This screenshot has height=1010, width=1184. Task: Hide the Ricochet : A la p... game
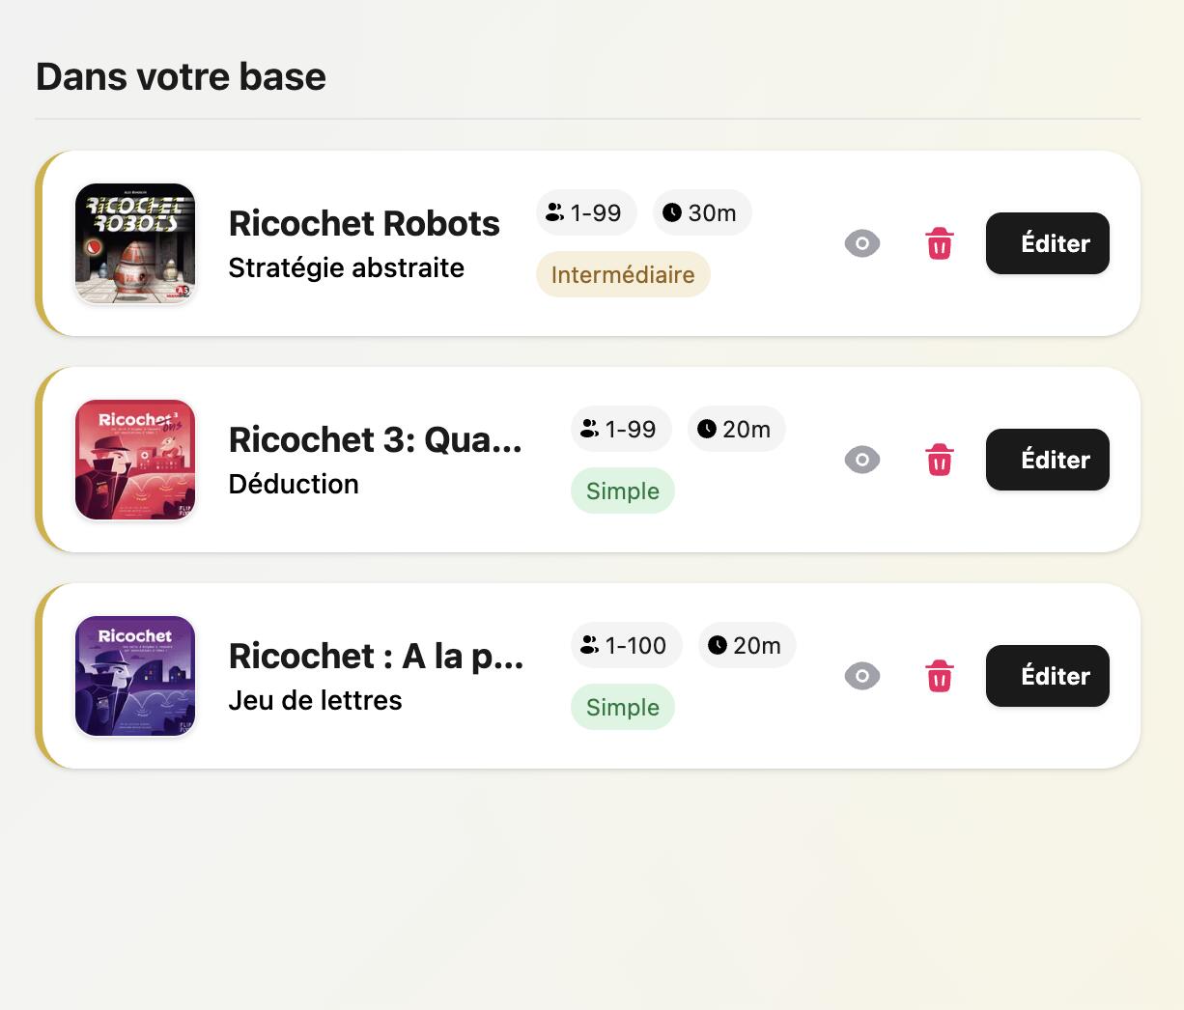[x=862, y=676]
